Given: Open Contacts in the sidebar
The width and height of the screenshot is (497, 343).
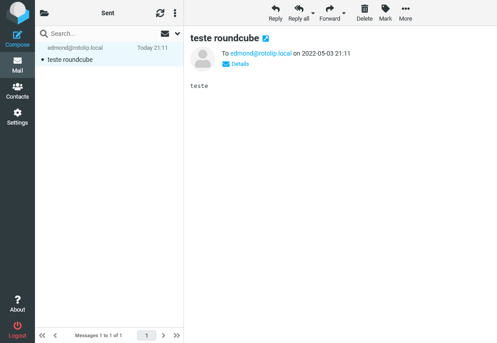Looking at the screenshot, I should pos(17,91).
